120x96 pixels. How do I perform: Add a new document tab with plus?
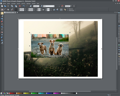click(x=17, y=13)
